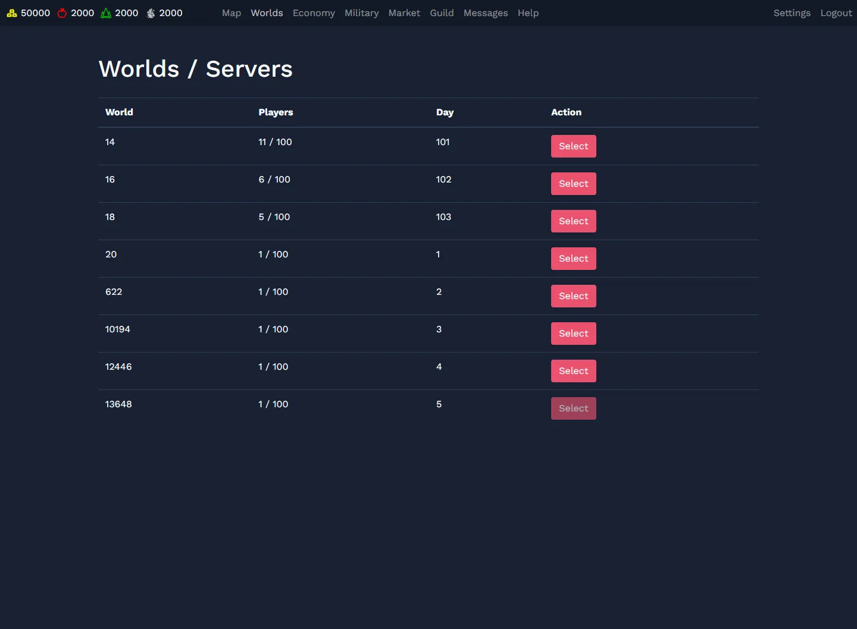Open Settings
This screenshot has width=857, height=629.
click(x=792, y=13)
